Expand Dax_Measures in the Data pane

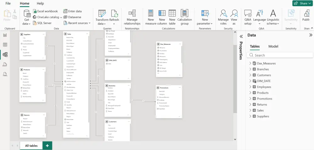tap(250, 63)
